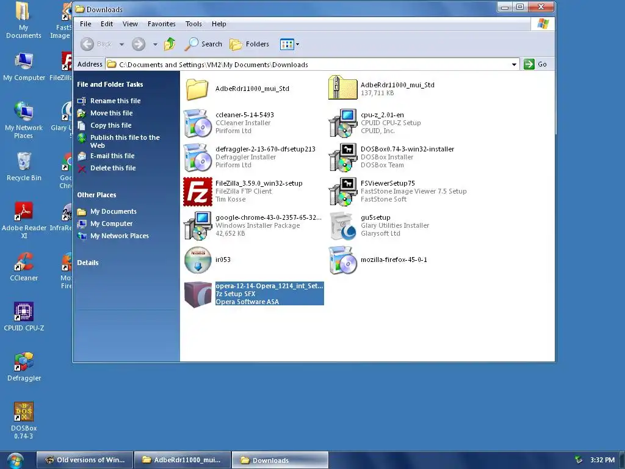Expand the Address bar dropdown

click(x=514, y=64)
